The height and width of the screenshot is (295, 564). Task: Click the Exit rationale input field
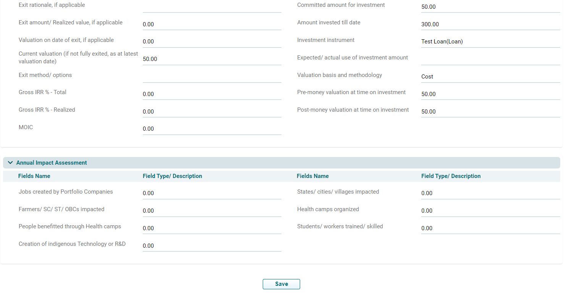pyautogui.click(x=212, y=7)
